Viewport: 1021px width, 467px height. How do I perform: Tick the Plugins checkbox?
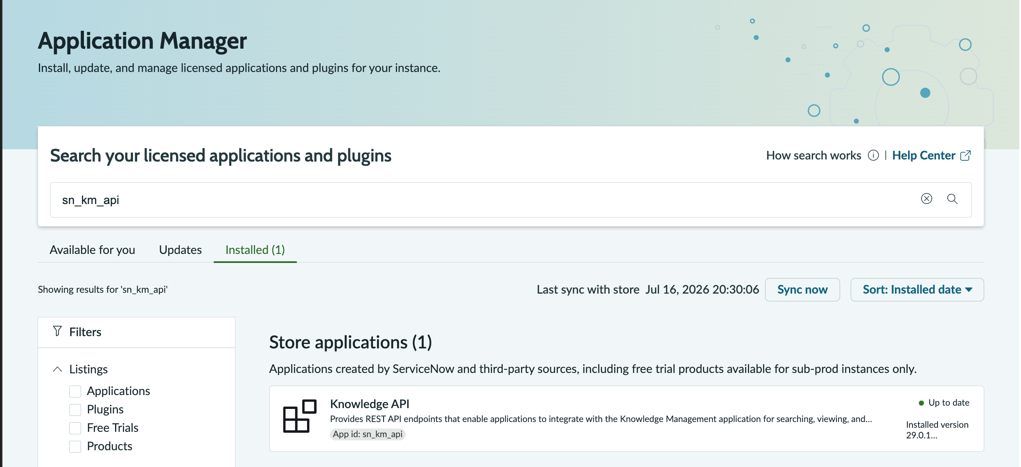pyautogui.click(x=75, y=410)
